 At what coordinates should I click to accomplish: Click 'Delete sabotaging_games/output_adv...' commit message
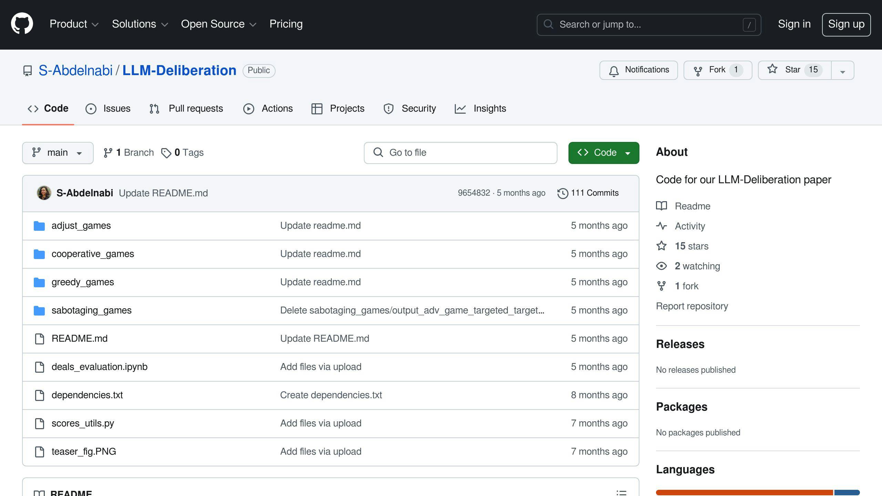click(412, 310)
